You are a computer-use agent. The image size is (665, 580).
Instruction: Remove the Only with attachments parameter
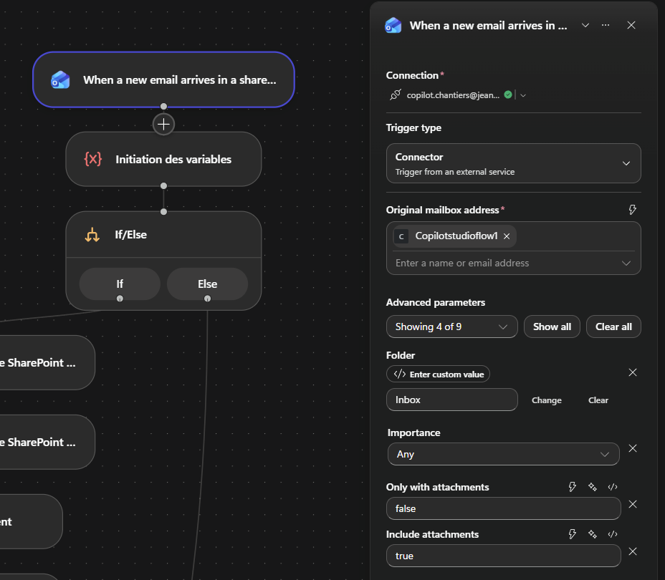click(633, 504)
